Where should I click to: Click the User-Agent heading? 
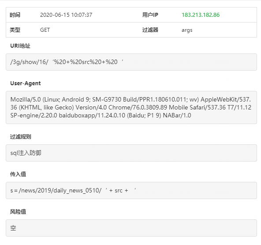[26, 83]
